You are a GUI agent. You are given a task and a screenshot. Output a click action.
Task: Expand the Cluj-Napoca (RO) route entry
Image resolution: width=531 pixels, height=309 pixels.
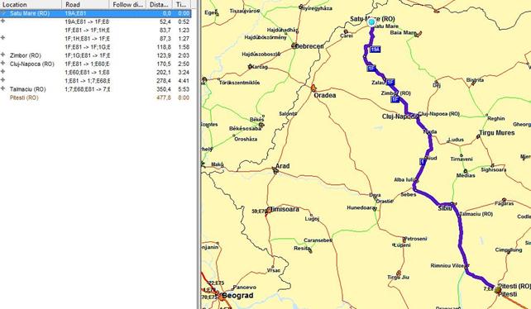point(3,64)
